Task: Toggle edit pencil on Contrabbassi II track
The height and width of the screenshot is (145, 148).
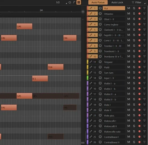Action: point(91,142)
